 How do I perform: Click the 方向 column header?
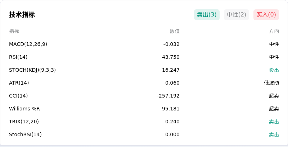coord(274,31)
